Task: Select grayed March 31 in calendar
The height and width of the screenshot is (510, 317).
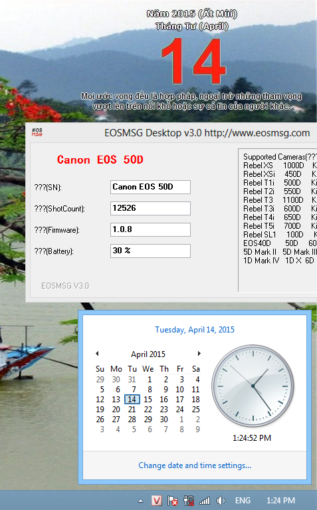Action: click(x=132, y=379)
